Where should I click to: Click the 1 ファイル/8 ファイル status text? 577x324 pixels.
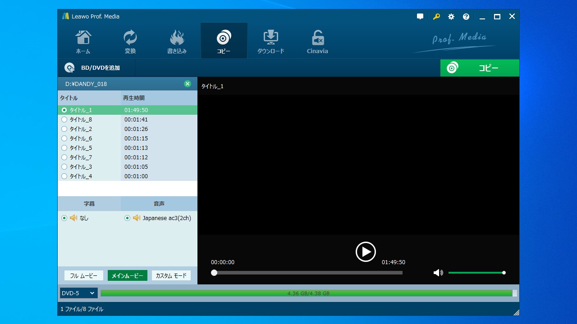(x=82, y=309)
